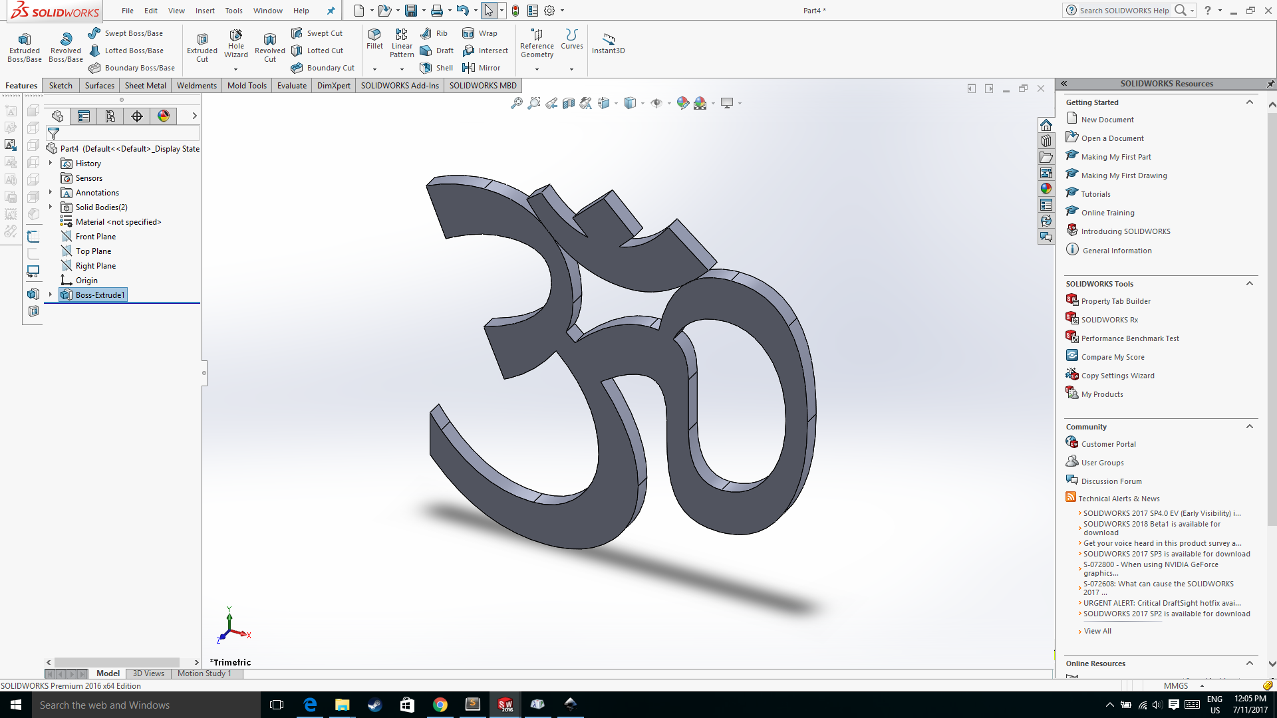The width and height of the screenshot is (1277, 718).
Task: Click View All news link
Action: (1097, 631)
